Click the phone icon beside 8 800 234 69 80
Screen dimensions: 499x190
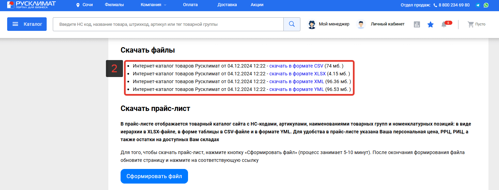pos(435,5)
